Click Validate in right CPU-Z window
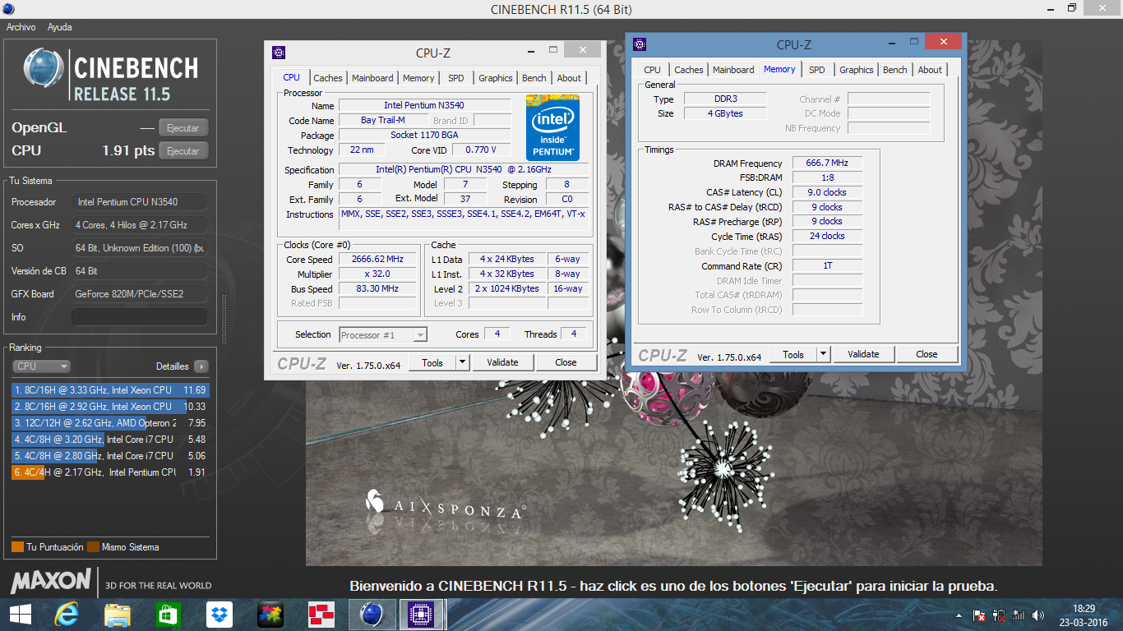The height and width of the screenshot is (631, 1123). [x=863, y=354]
